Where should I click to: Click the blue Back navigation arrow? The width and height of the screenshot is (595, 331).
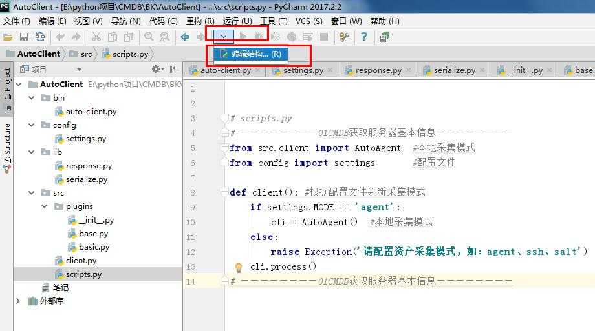[185, 37]
